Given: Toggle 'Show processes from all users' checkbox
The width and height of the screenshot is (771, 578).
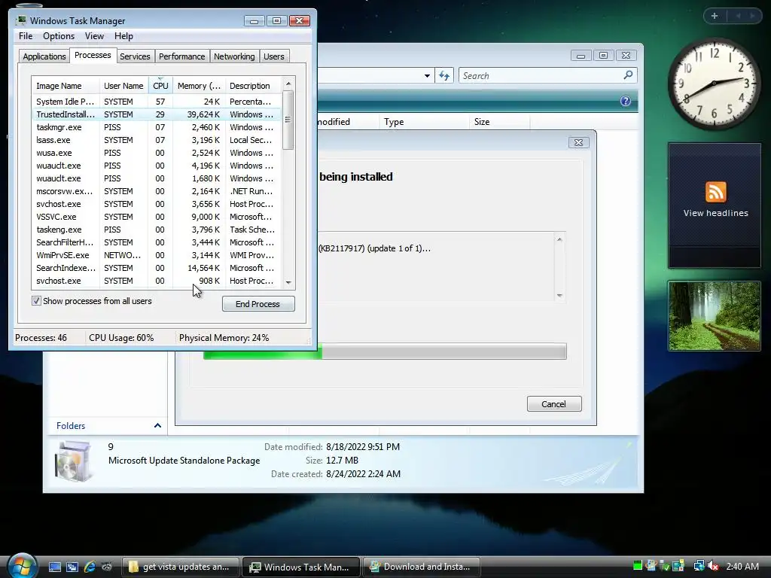Looking at the screenshot, I should (36, 301).
